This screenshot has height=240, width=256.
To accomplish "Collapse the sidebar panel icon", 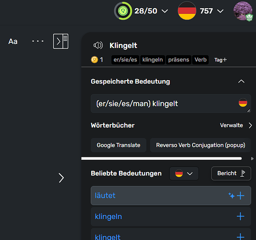I will click(x=61, y=41).
